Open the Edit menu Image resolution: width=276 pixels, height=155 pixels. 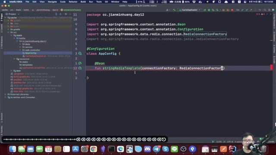point(34,2)
